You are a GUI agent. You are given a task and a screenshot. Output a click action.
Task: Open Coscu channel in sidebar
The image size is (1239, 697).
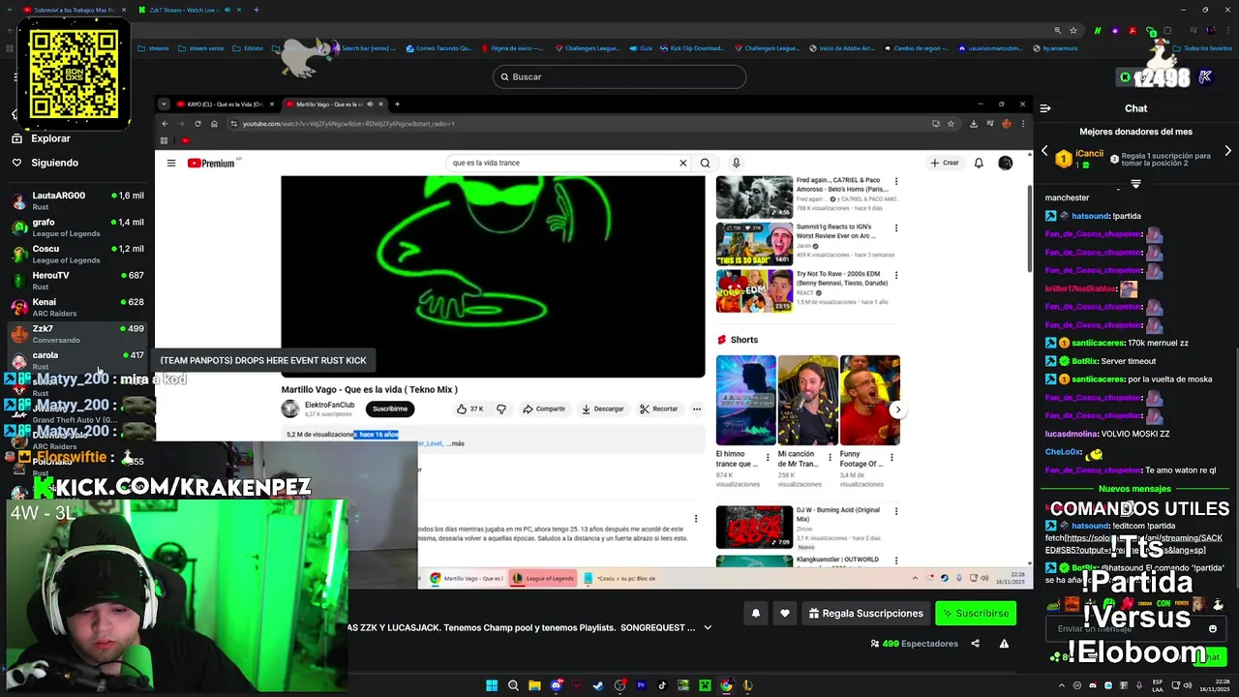click(77, 254)
